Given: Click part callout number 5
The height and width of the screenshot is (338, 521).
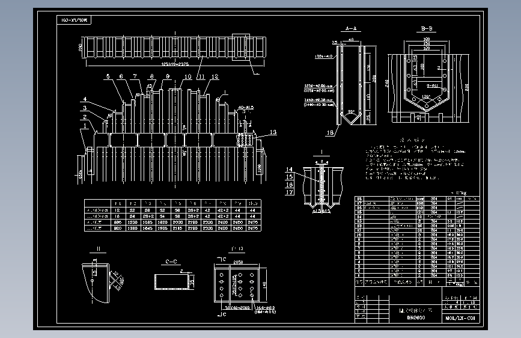Looking at the screenshot, I should click(x=108, y=76).
